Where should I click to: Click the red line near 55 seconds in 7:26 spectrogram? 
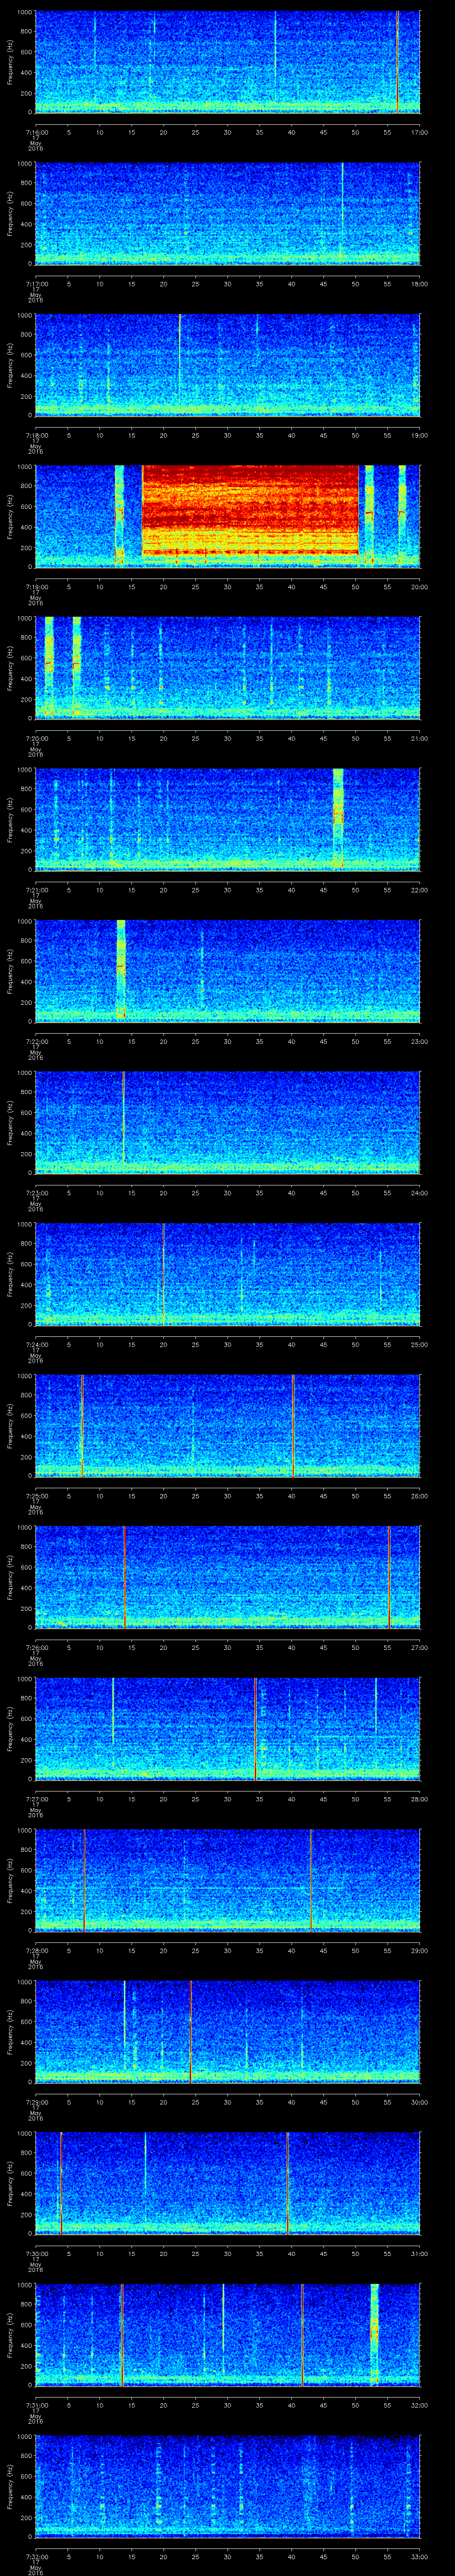pos(389,1576)
